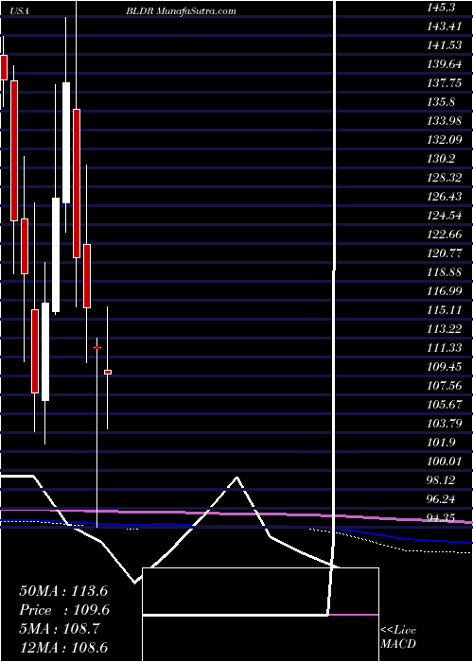The height and width of the screenshot is (662, 473).
Task: Click the 111.33 price axis label
Action: click(444, 348)
